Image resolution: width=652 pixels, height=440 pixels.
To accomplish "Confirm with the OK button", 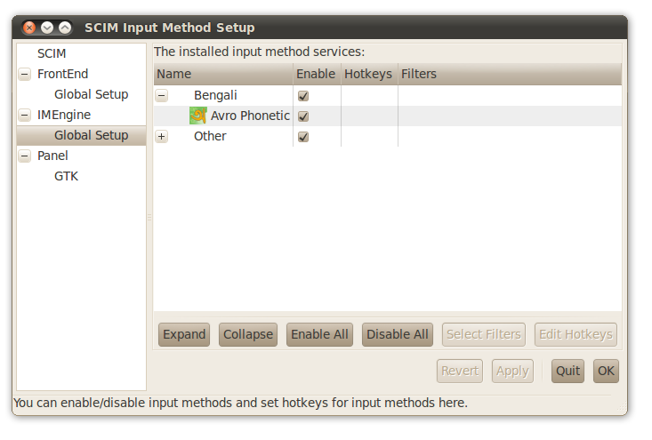I will click(x=607, y=371).
